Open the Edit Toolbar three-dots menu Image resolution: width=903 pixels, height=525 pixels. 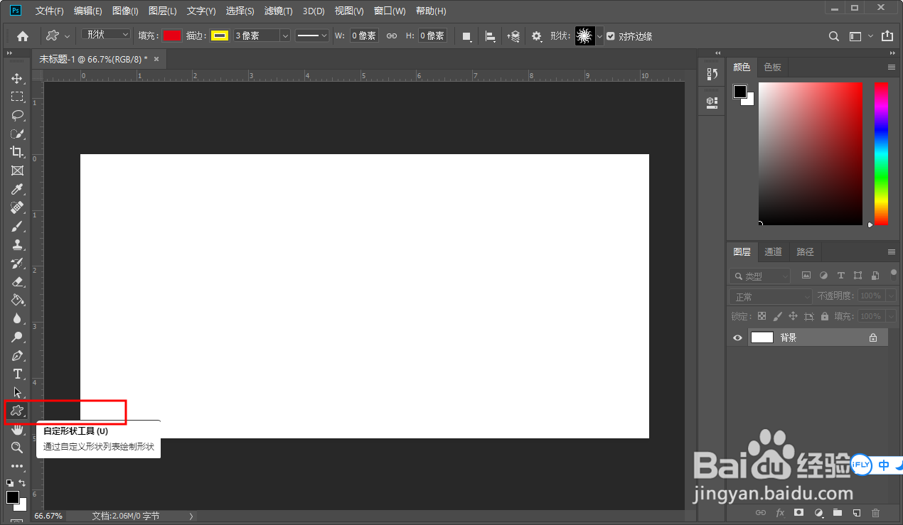tap(17, 467)
